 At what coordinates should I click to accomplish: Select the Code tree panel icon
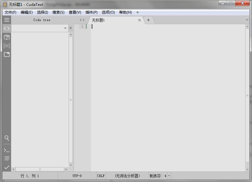[6, 28]
